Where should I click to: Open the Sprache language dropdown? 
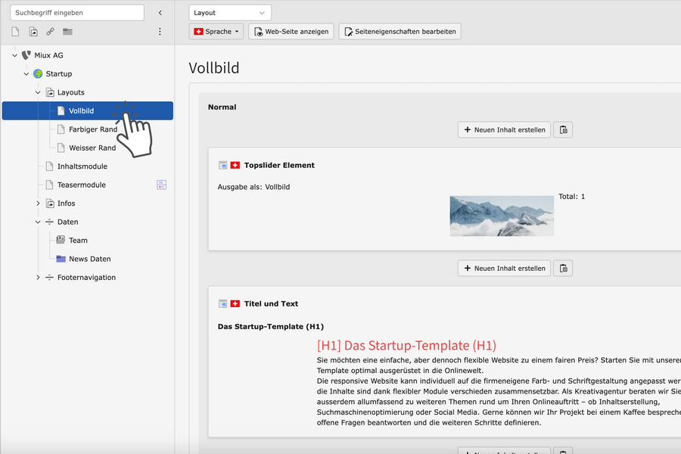click(x=217, y=31)
